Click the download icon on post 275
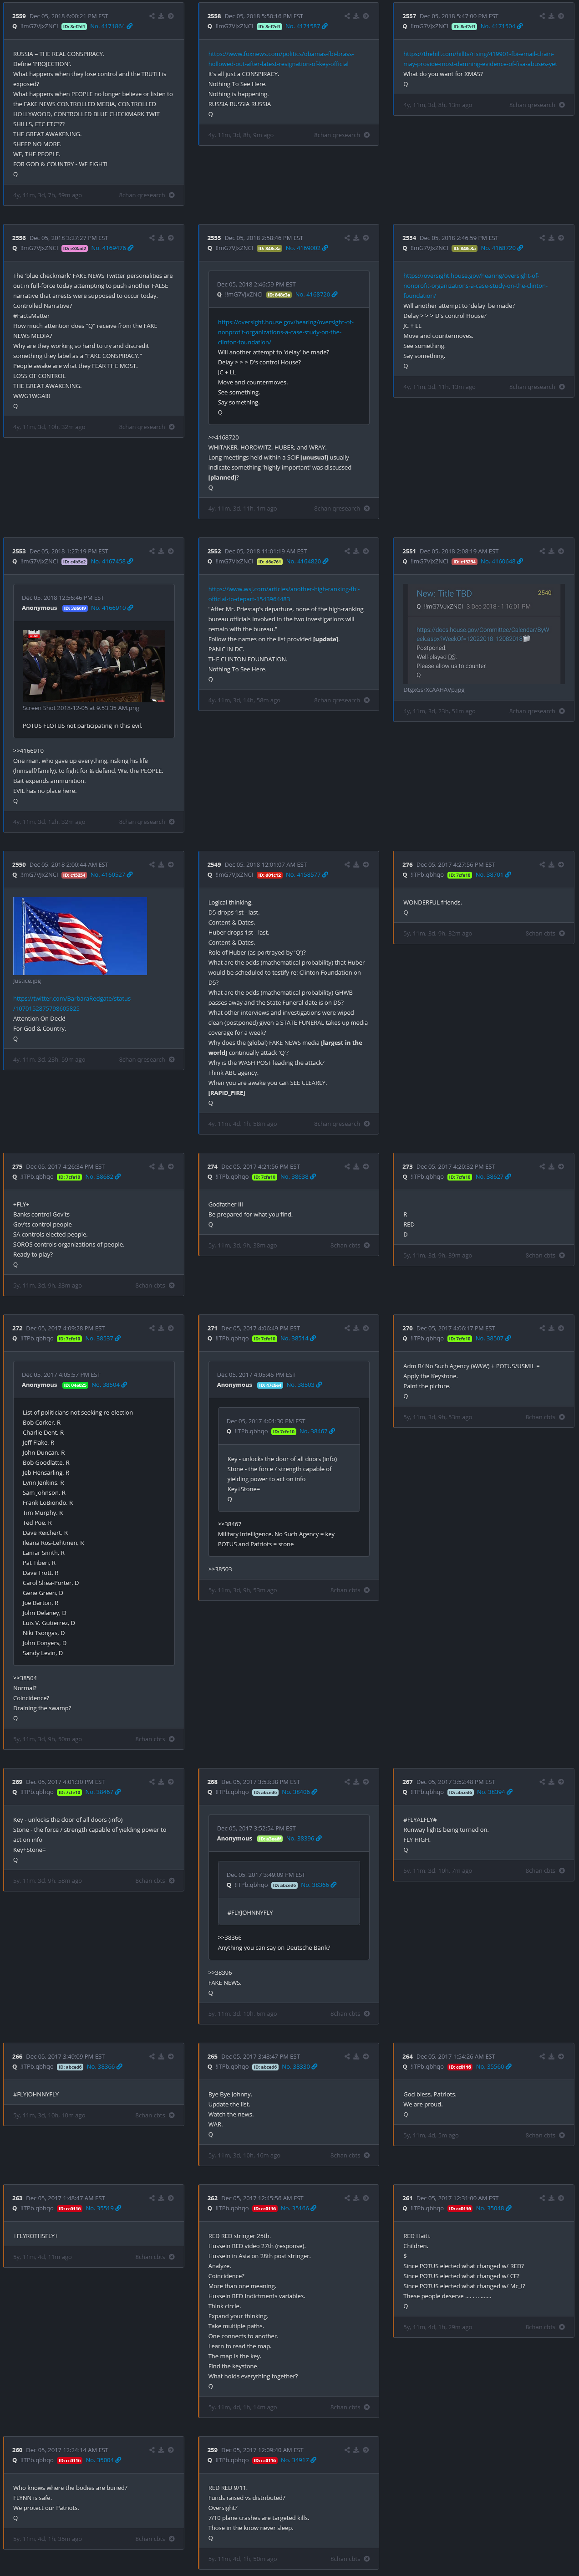The image size is (579, 2576). tap(161, 1166)
